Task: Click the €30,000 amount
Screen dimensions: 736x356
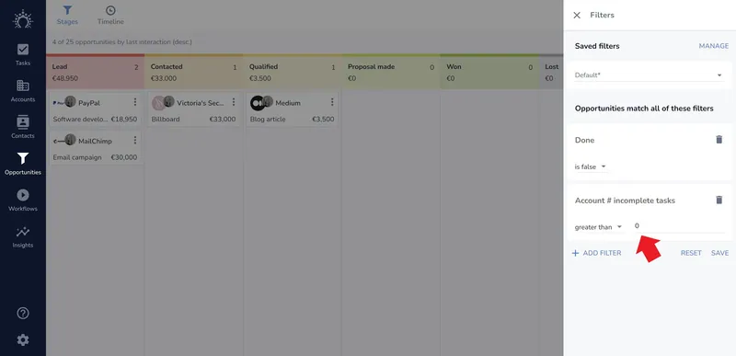Action: point(124,157)
